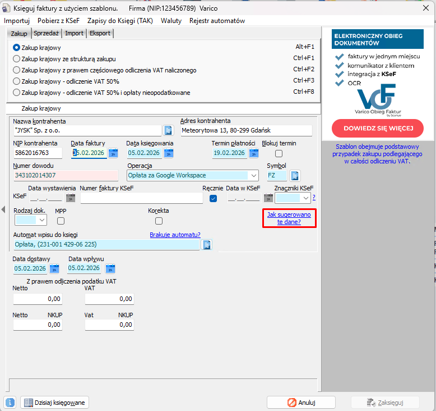Open the Rejestr automatów menu
436x411 pixels.
[217, 21]
